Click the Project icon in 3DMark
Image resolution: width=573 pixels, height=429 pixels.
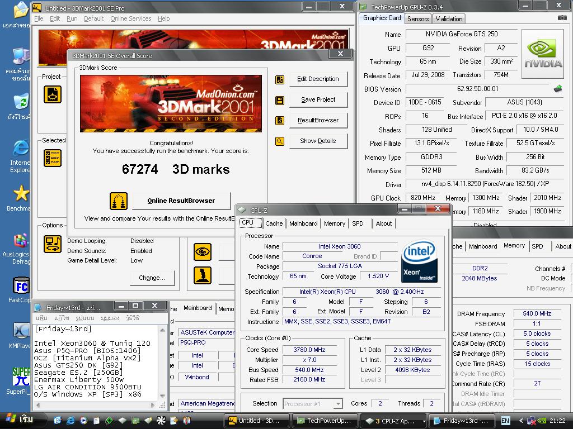pos(53,94)
